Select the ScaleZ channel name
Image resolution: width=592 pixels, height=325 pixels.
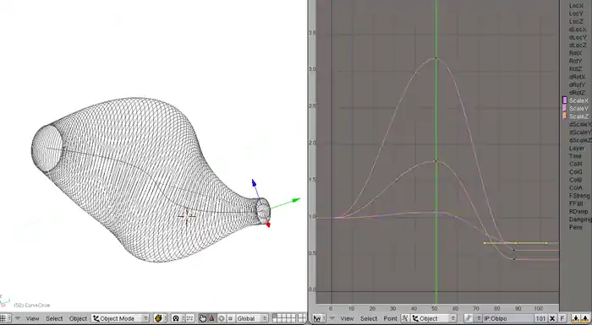point(578,116)
